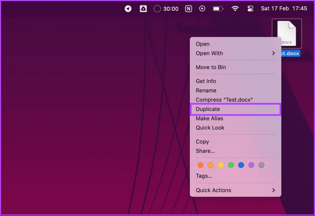
Task: Click Compress "Test.docx"
Action: (235, 100)
